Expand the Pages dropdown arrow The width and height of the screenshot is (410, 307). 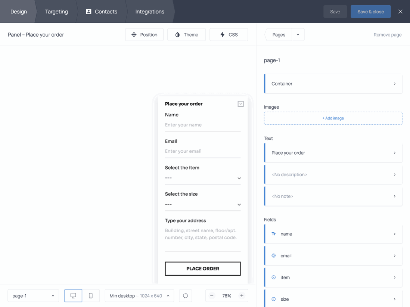point(298,35)
